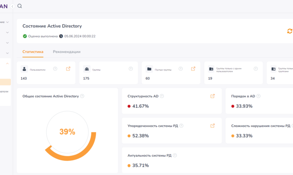The width and height of the screenshot is (293, 175).
Task: Collapse the left sidebar with arrow button
Action: [x=12, y=6]
